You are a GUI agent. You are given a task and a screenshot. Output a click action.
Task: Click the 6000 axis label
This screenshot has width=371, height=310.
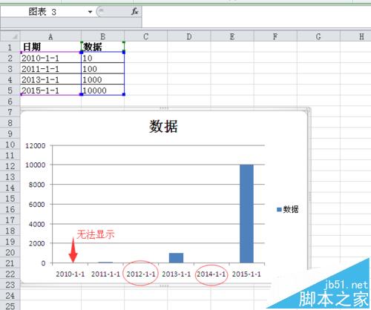click(37, 205)
